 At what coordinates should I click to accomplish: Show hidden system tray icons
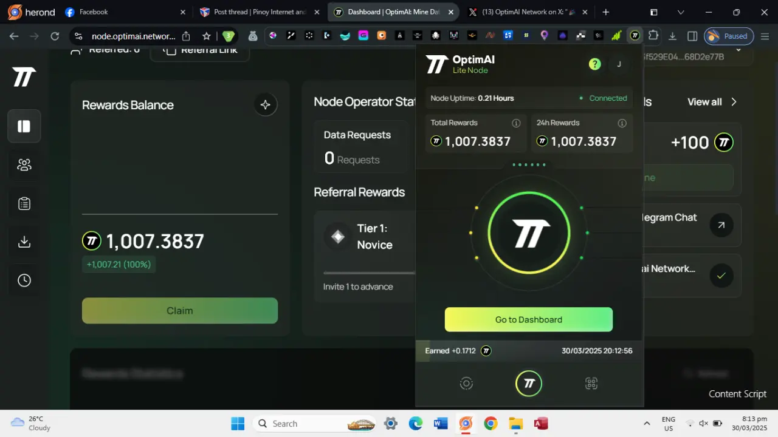click(x=647, y=423)
